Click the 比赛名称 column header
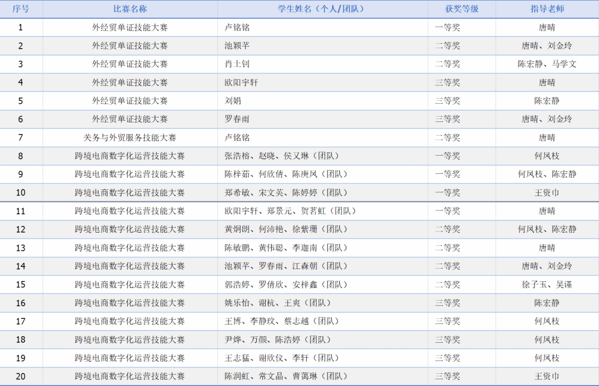This screenshot has width=599, height=386. coord(130,9)
